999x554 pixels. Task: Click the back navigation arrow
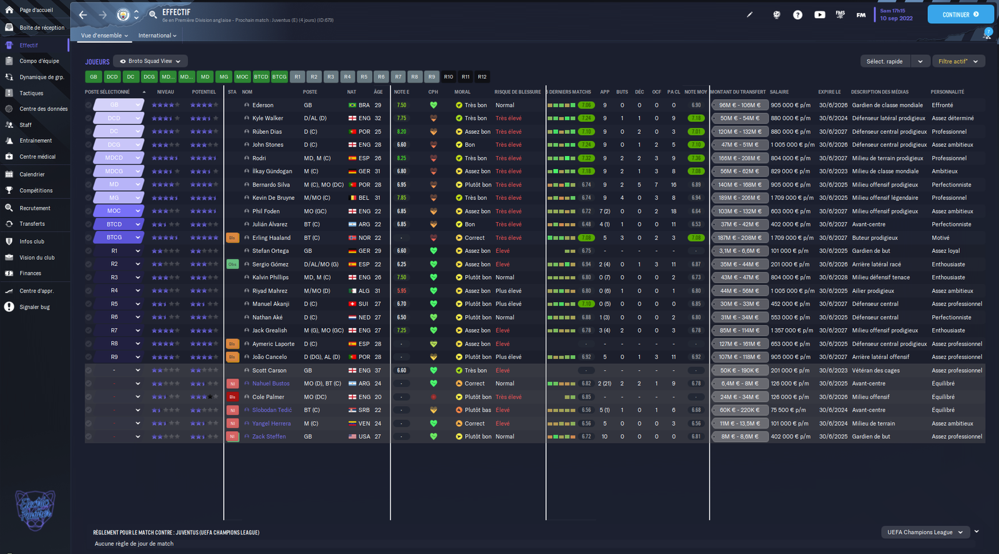pos(83,15)
